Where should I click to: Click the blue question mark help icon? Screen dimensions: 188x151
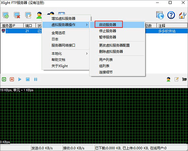(171, 15)
